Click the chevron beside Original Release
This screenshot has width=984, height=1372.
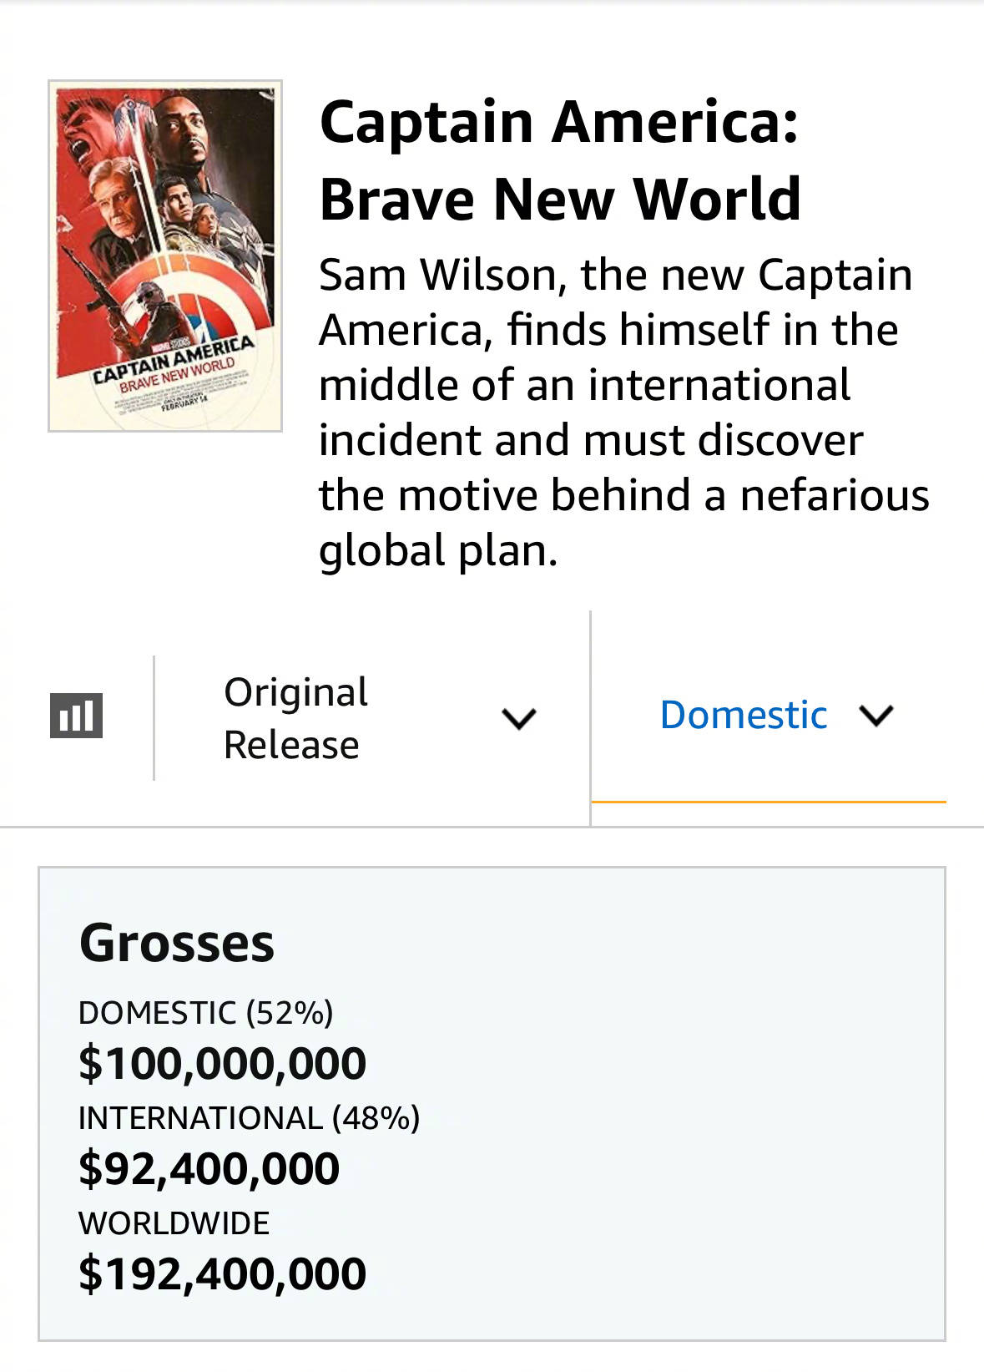[x=518, y=718]
